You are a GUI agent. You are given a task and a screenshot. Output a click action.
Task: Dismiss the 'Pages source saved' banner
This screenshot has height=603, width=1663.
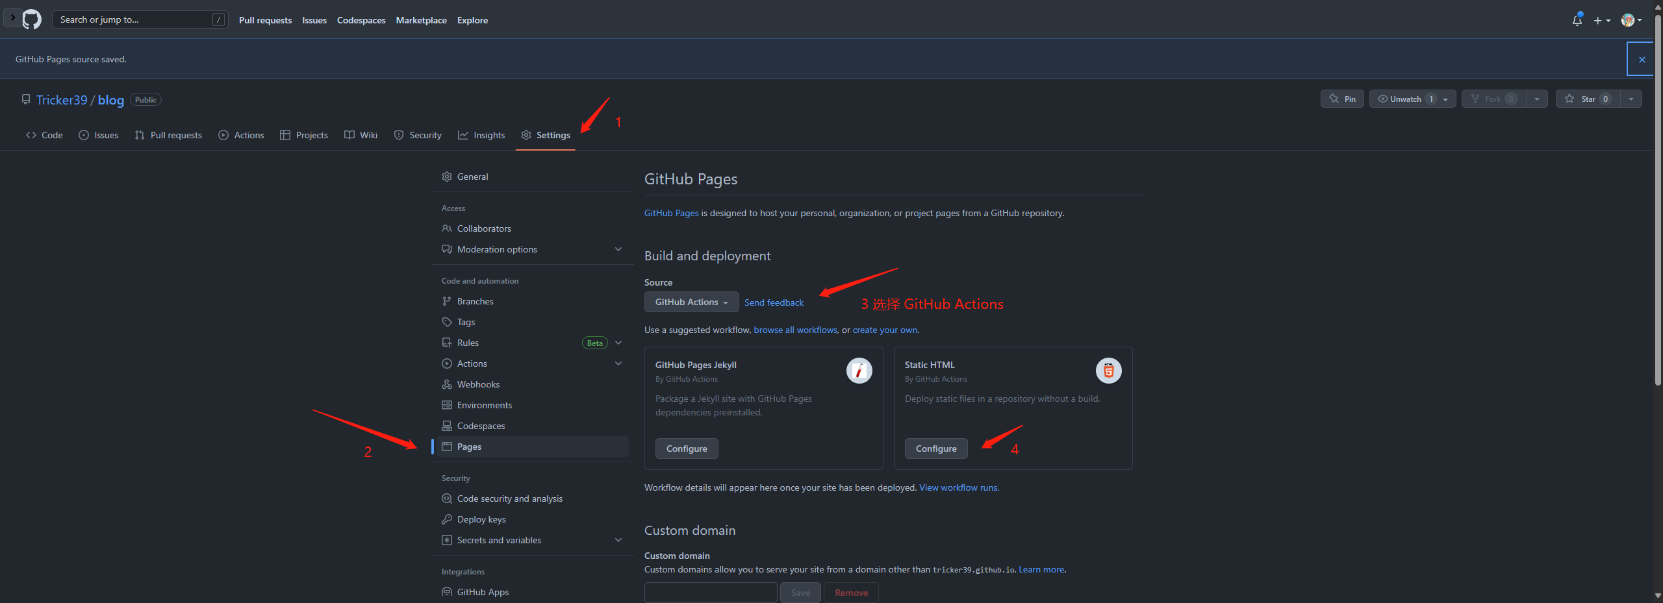click(x=1642, y=60)
